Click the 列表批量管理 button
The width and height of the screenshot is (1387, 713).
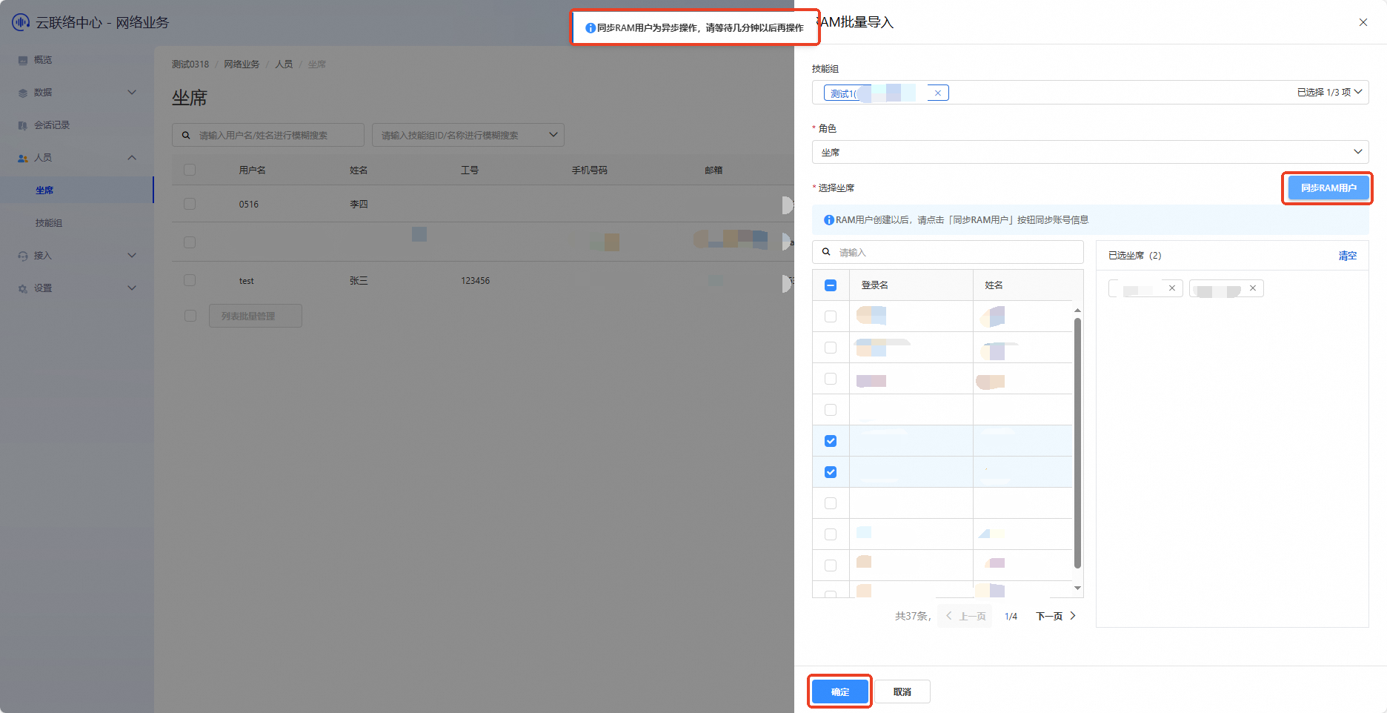[256, 316]
